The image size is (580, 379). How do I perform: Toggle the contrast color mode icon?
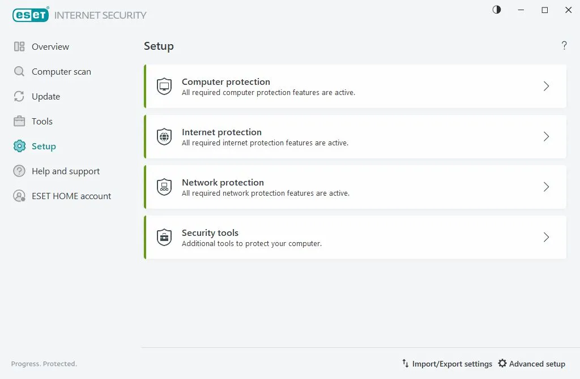497,10
